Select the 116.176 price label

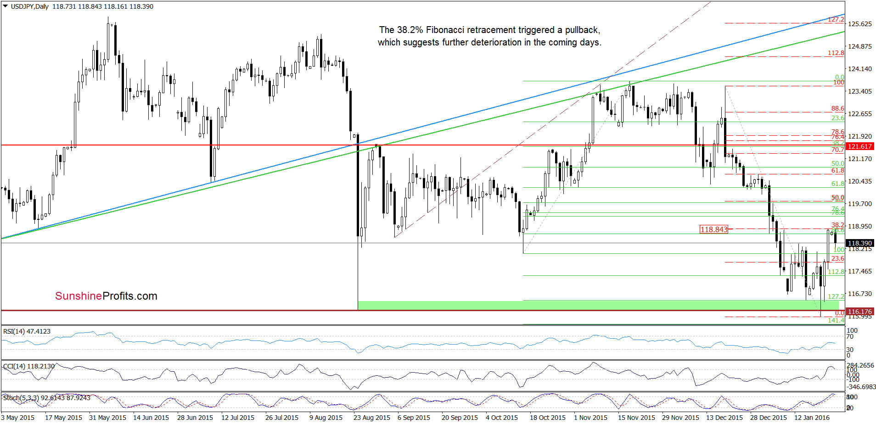click(860, 312)
